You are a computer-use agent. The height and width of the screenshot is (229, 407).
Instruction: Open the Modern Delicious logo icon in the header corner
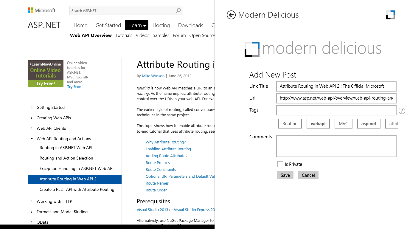click(x=391, y=15)
